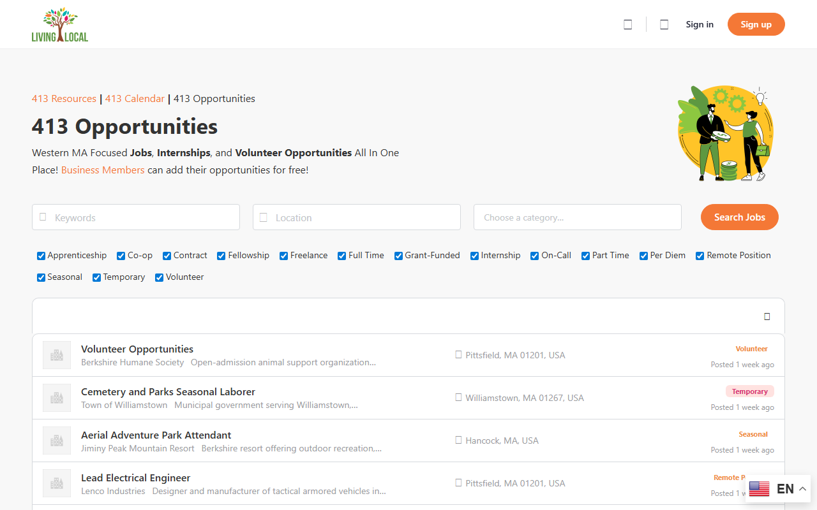This screenshot has width=817, height=510.
Task: Click the US flag language icon
Action: (760, 489)
